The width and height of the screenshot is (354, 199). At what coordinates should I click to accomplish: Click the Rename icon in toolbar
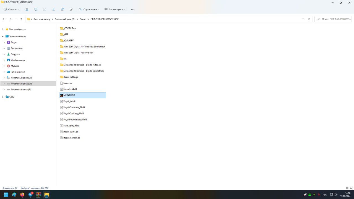pos(53,9)
